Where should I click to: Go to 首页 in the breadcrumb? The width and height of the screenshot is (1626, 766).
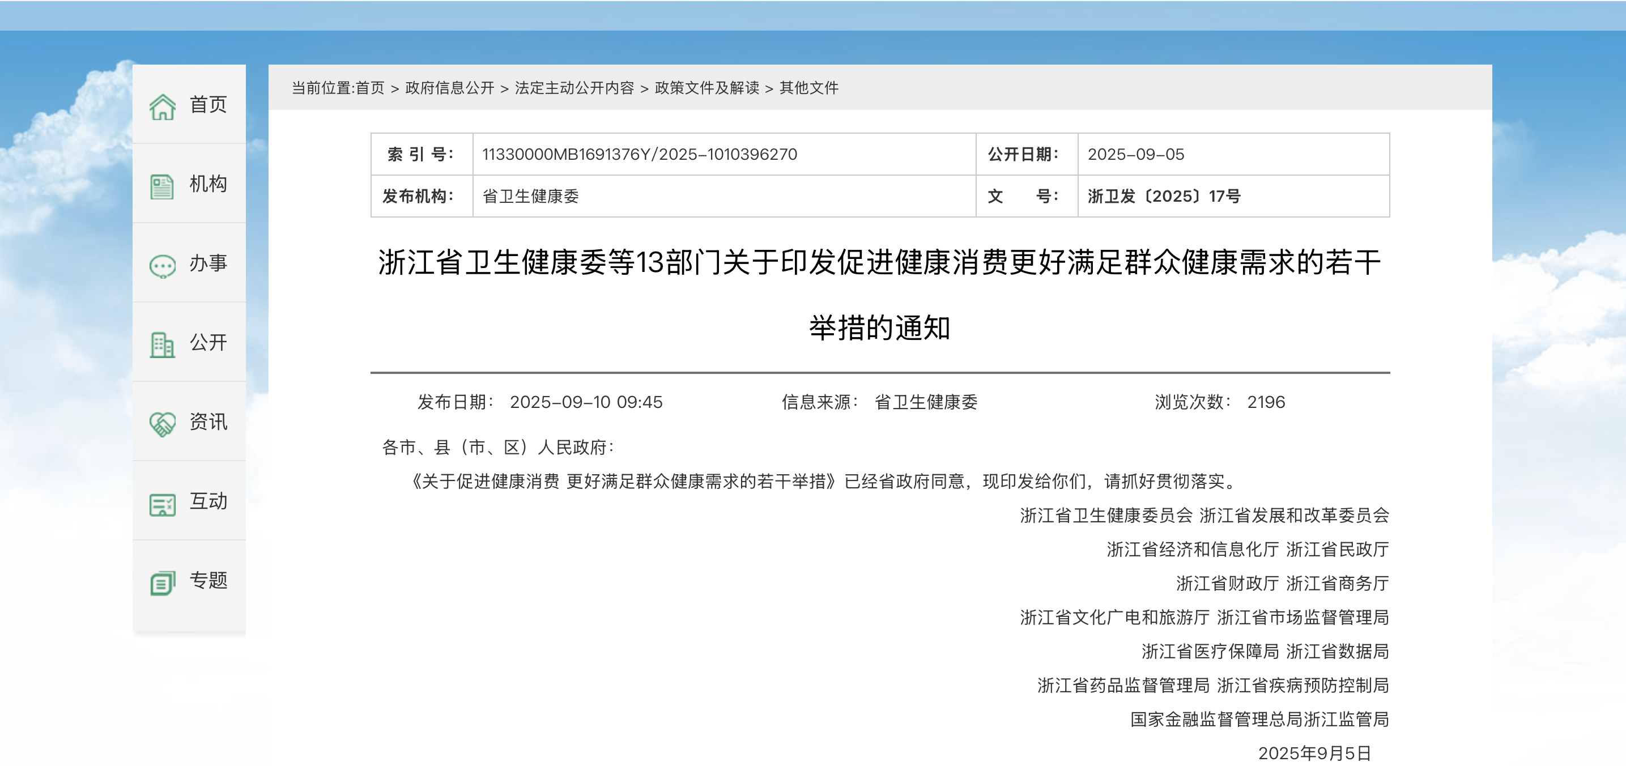[x=370, y=88]
